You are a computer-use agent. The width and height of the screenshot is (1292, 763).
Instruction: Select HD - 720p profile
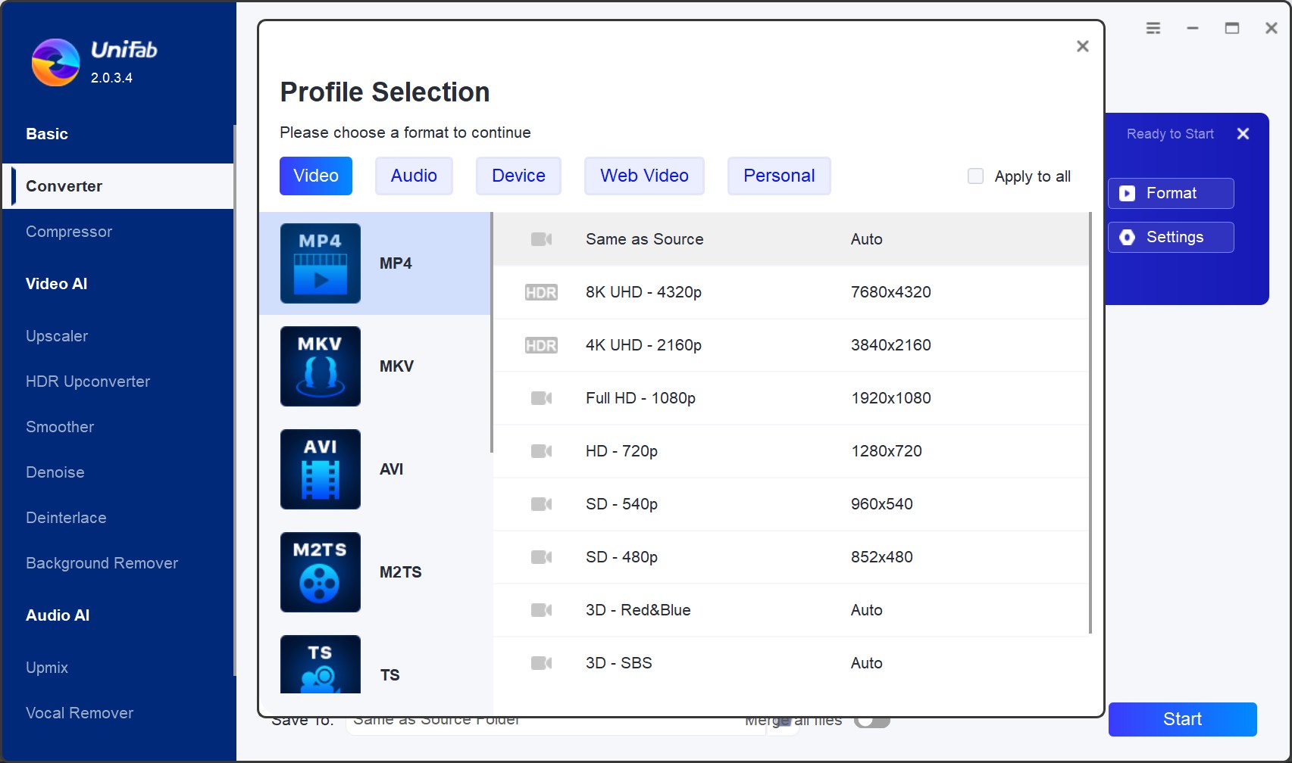coord(790,451)
